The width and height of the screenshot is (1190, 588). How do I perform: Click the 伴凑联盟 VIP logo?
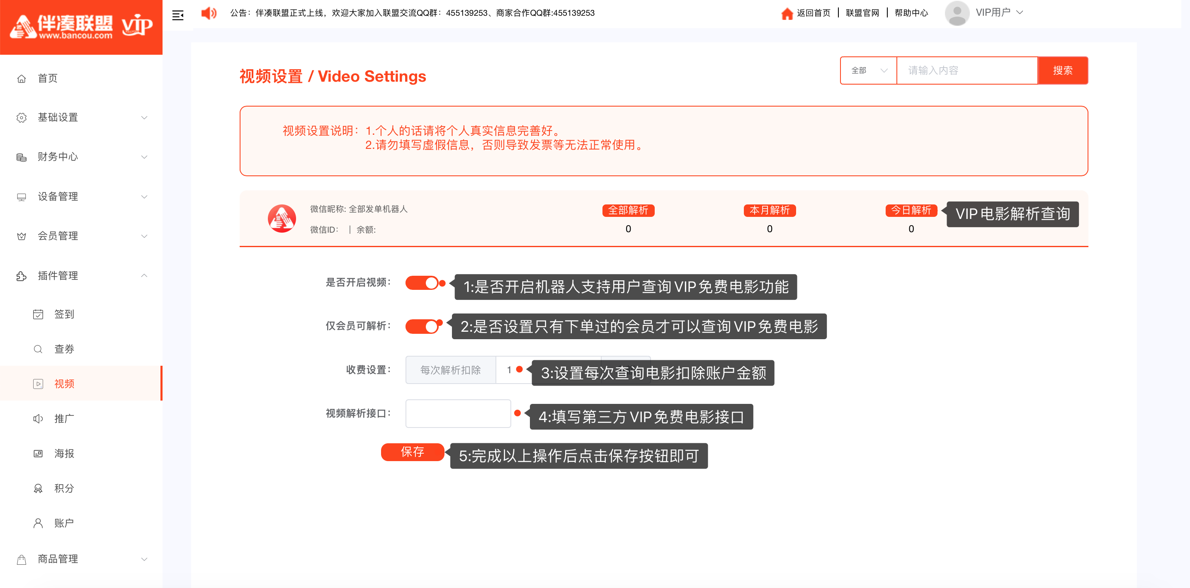pos(81,26)
